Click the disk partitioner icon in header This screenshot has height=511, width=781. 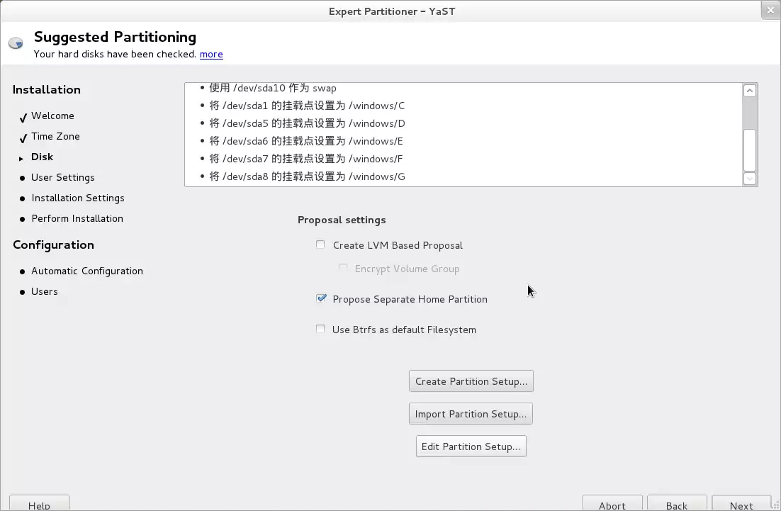tap(16, 44)
